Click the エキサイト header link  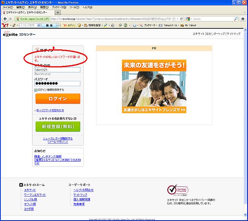click(199, 34)
